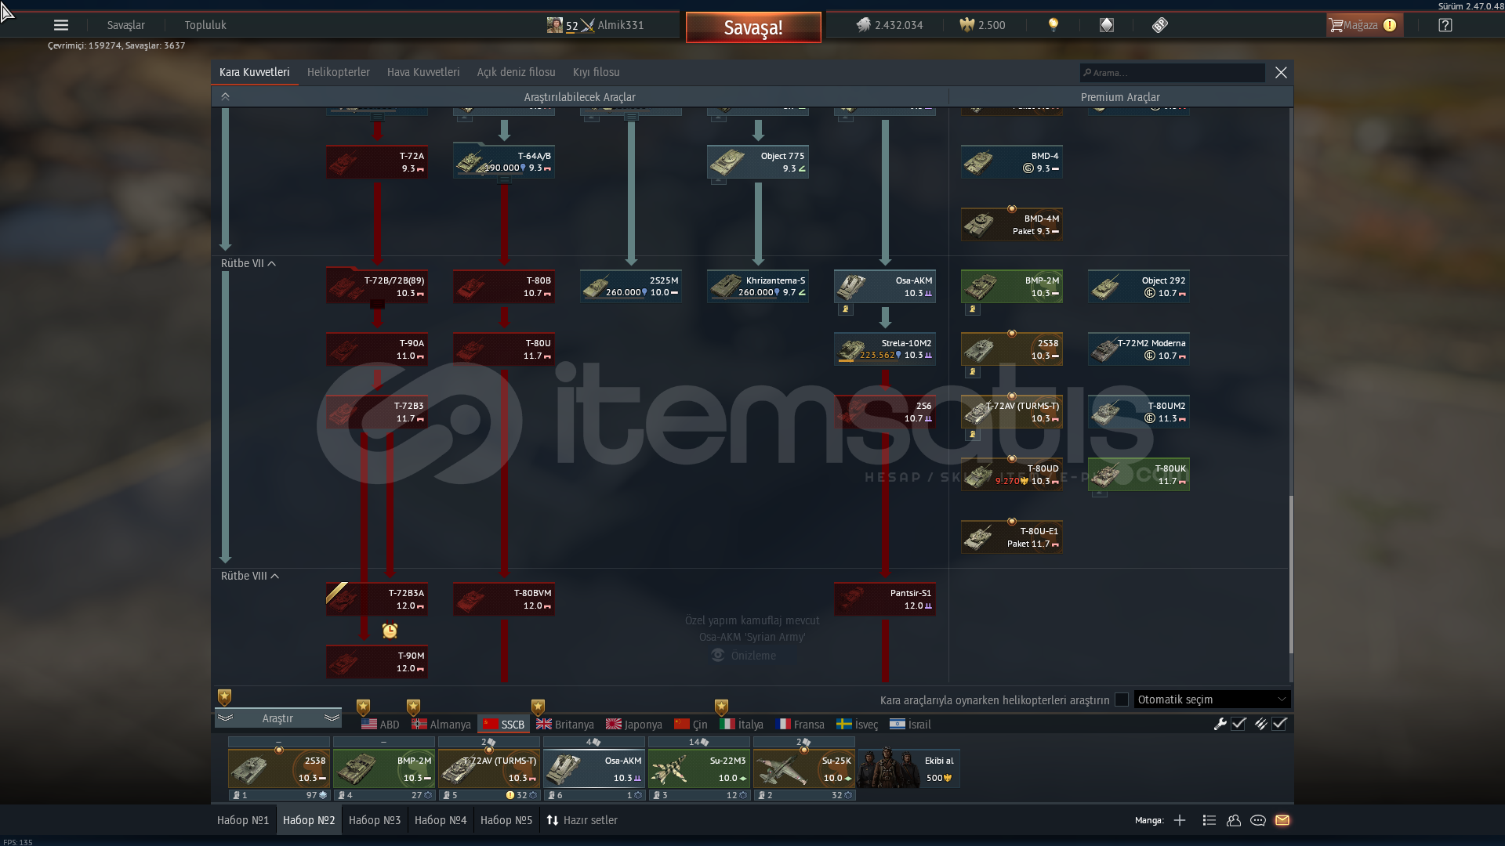Open the lightbulb hints icon
1505x846 pixels.
pyautogui.click(x=1053, y=25)
